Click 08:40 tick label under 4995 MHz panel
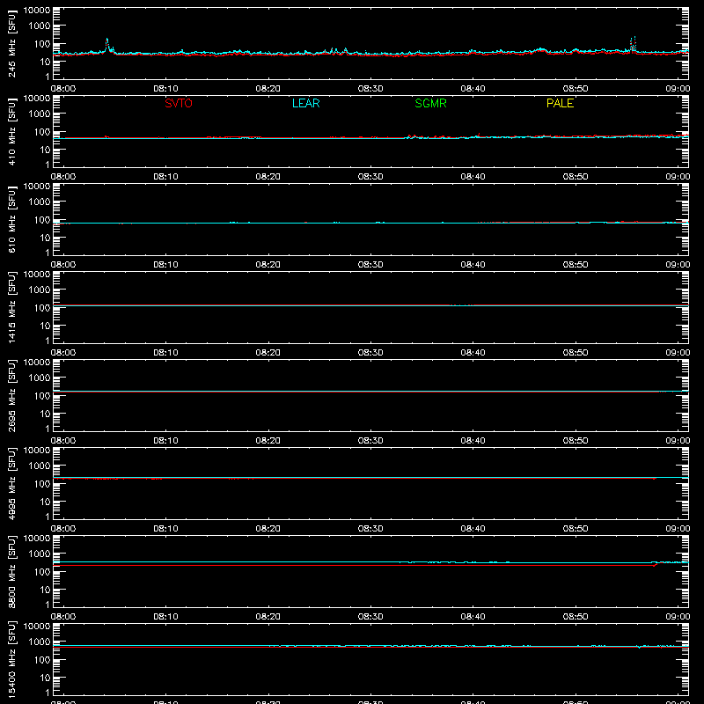Screen dimensions: 704x704 (x=473, y=529)
